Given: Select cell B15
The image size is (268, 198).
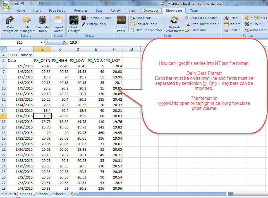Looking at the screenshot, I should point(42,116).
